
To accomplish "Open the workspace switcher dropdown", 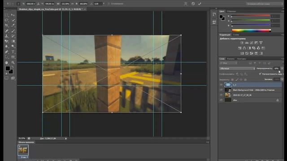I will click(264, 4).
